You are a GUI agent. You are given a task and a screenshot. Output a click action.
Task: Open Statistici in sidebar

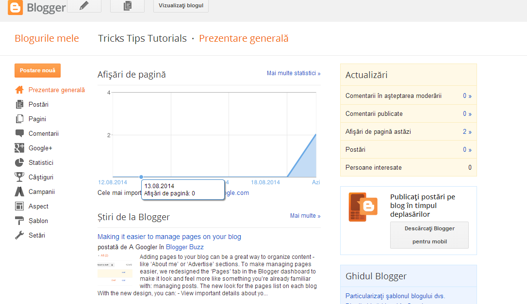pos(41,162)
